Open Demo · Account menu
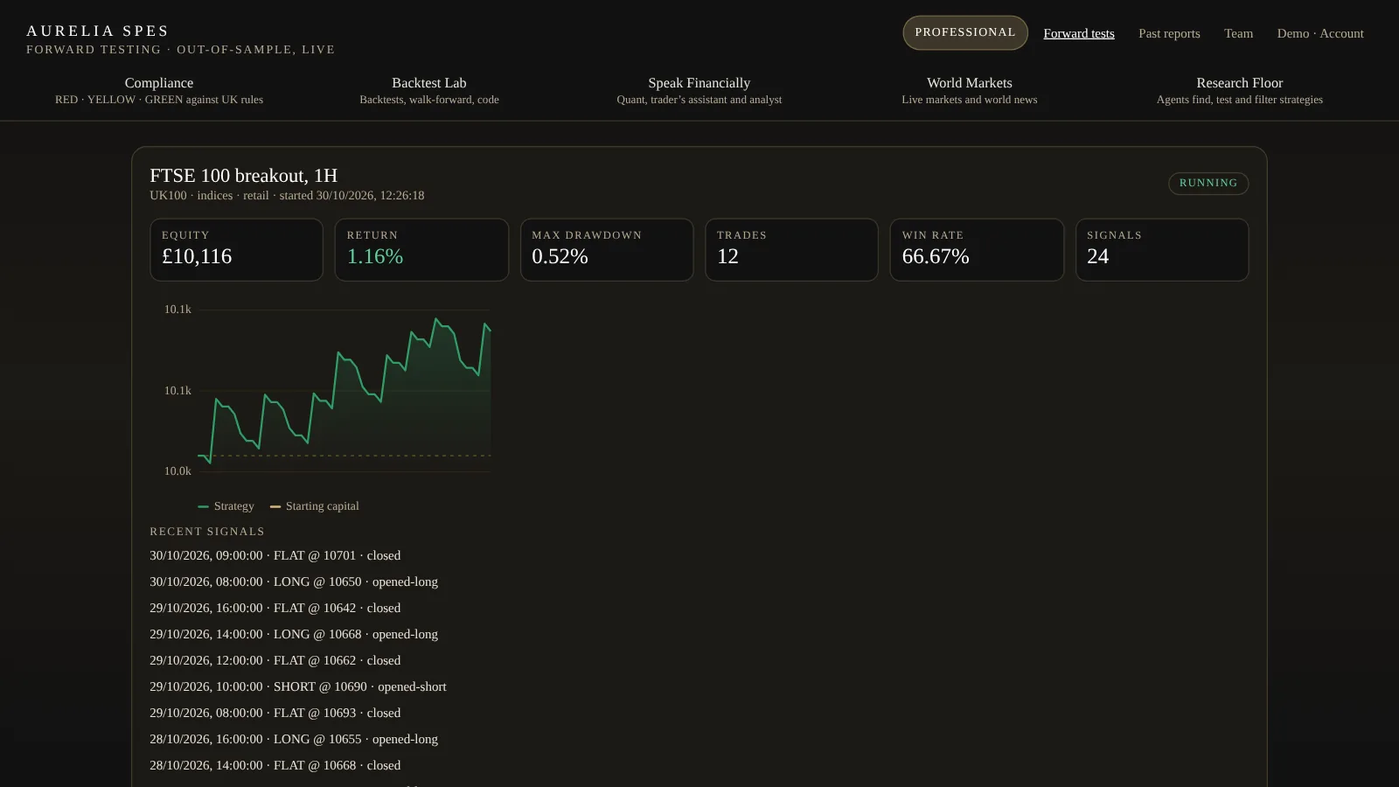 (1320, 33)
